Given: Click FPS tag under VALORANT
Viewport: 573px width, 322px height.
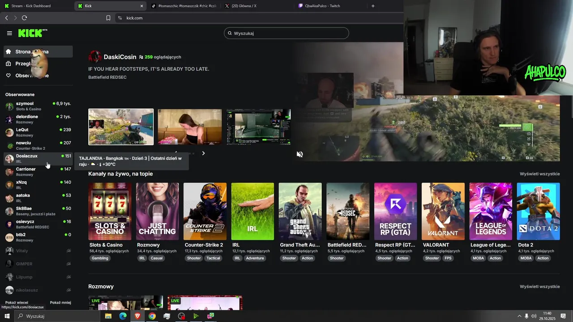Looking at the screenshot, I should pos(448,258).
